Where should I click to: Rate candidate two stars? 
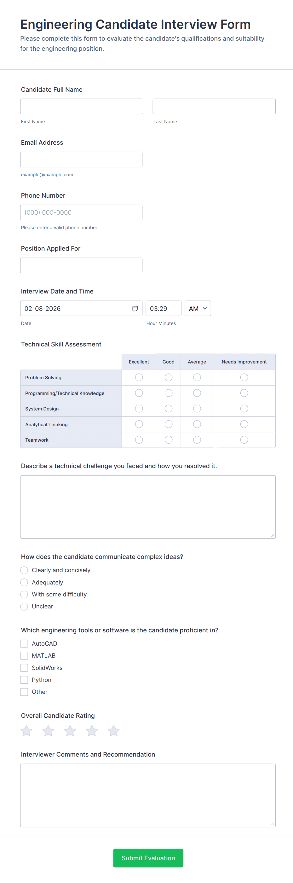pyautogui.click(x=48, y=730)
